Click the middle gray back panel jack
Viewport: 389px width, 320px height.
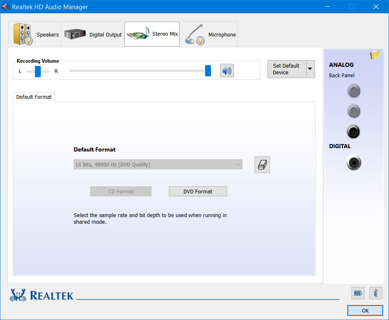click(354, 111)
